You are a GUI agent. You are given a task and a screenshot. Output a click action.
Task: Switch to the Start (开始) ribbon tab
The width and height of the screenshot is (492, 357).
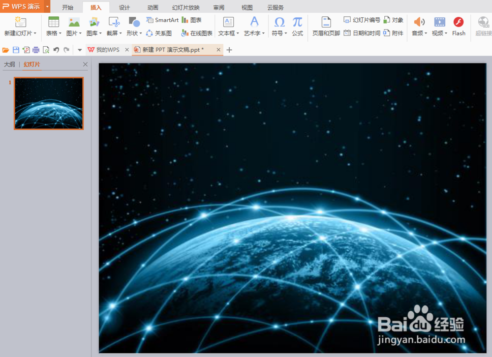pos(67,7)
